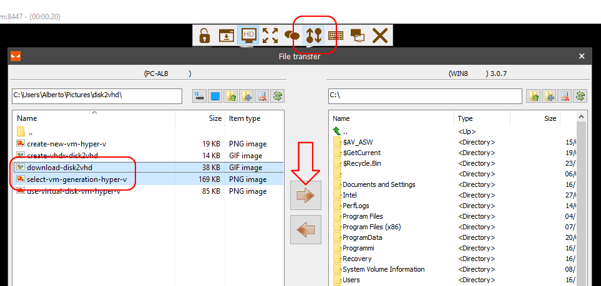Open the chat speech-bubbles icon
601x286 pixels.
(x=292, y=36)
